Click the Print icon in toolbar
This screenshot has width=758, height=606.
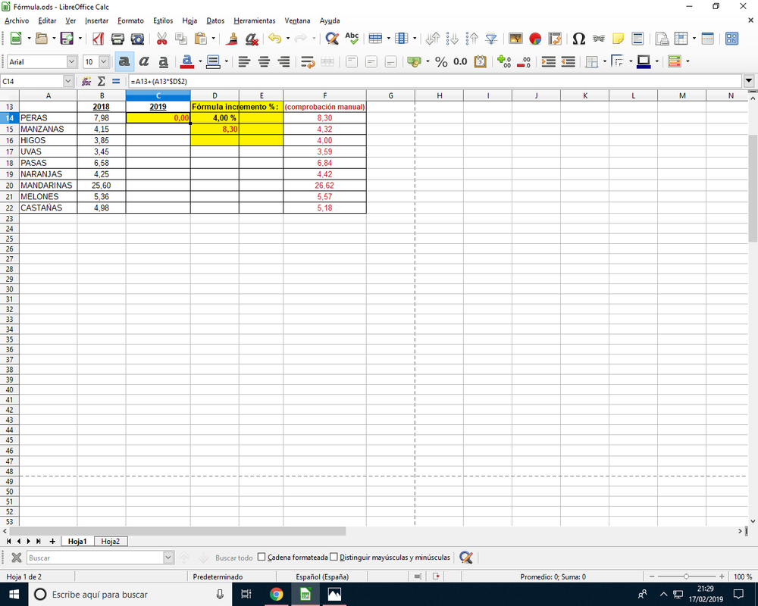(x=117, y=38)
